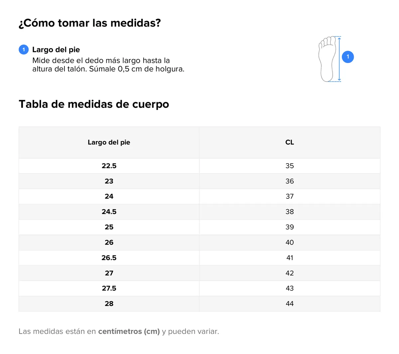Click the bold centímetros (cm) text
399x354 pixels.
coord(129,331)
